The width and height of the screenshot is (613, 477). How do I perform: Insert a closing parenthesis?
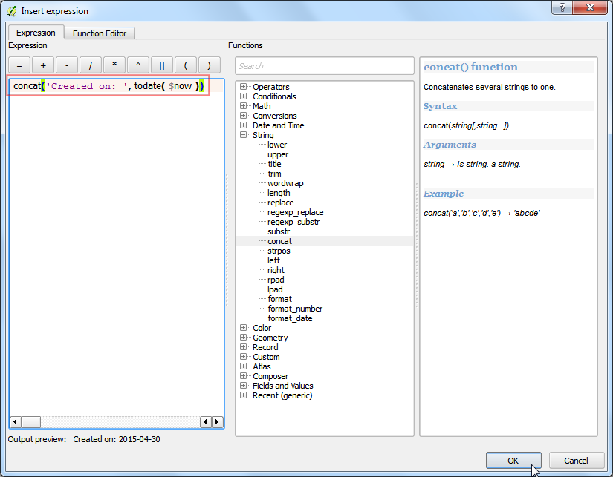click(x=209, y=65)
